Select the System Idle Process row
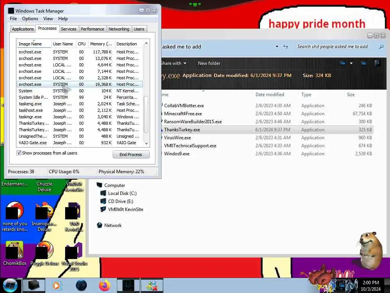The image size is (390, 293). 80,97
